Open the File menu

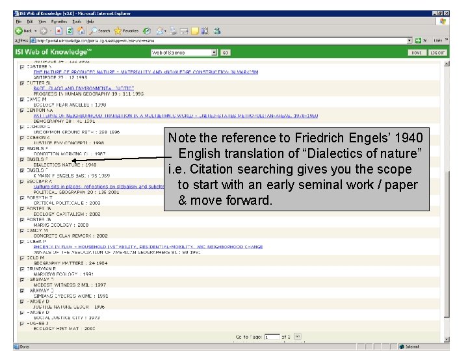[x=18, y=21]
